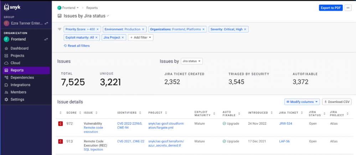Click the Snyk logo icon
The width and height of the screenshot is (356, 155).
tap(6, 7)
